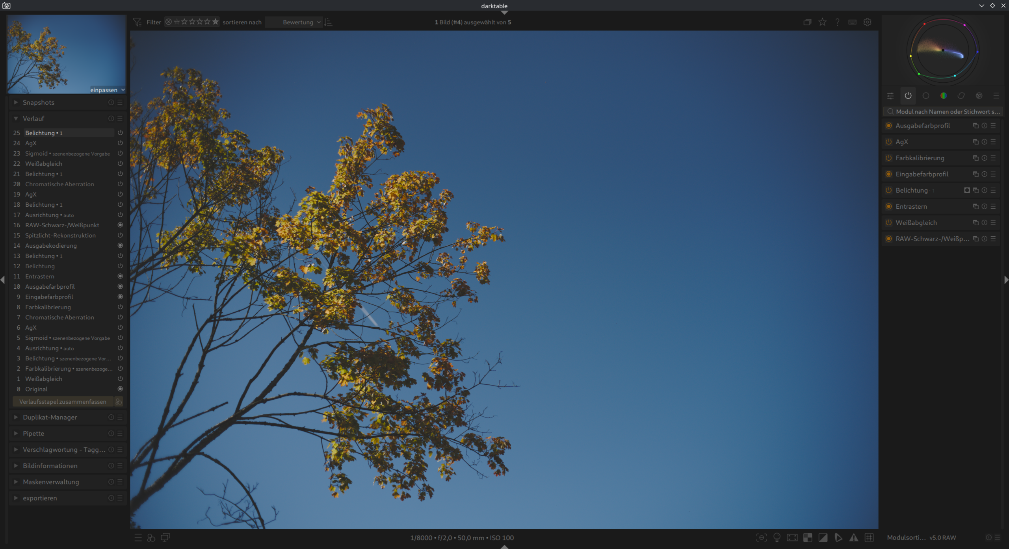Enable the overexposure warning triangle icon

point(823,538)
